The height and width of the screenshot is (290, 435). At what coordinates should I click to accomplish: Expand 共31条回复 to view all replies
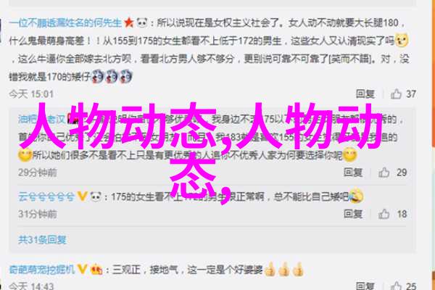pos(42,240)
